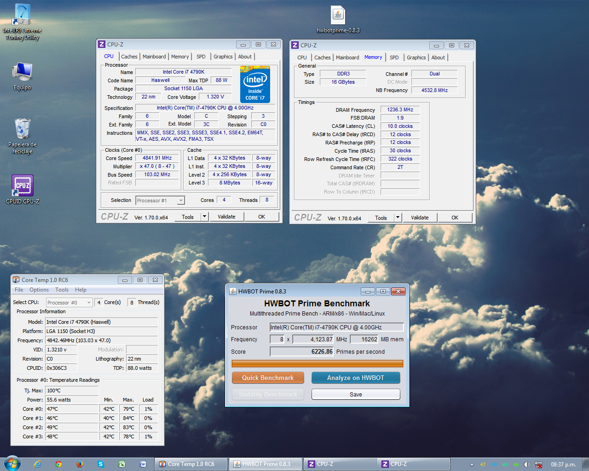The width and height of the screenshot is (589, 471).
Task: Open Core Temp Tools menu
Action: (x=62, y=290)
